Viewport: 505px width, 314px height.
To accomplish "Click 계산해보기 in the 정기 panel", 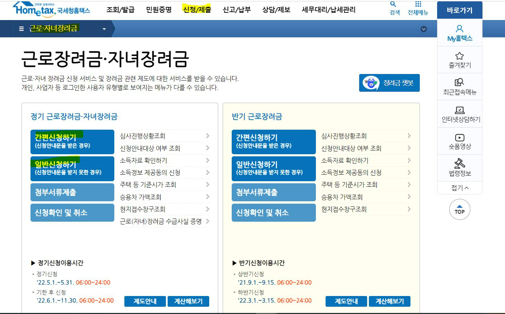I will [x=188, y=301].
